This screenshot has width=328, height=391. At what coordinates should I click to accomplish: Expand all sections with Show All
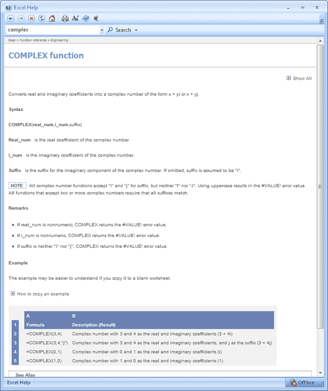pyautogui.click(x=299, y=78)
